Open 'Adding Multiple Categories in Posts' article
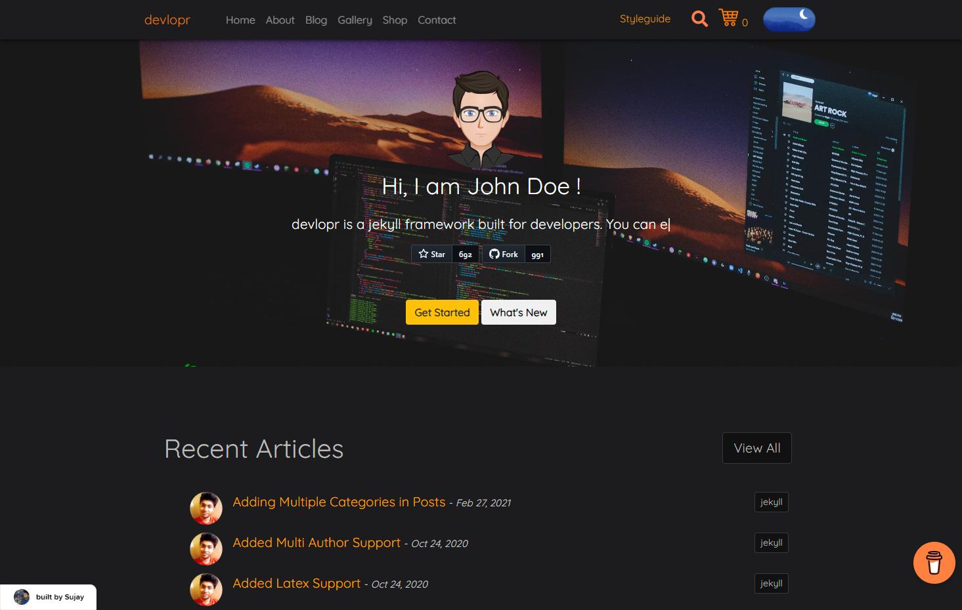This screenshot has width=962, height=610. [x=338, y=502]
